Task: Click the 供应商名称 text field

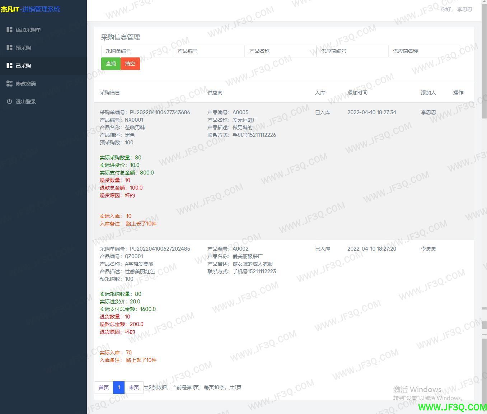Action: [x=424, y=51]
